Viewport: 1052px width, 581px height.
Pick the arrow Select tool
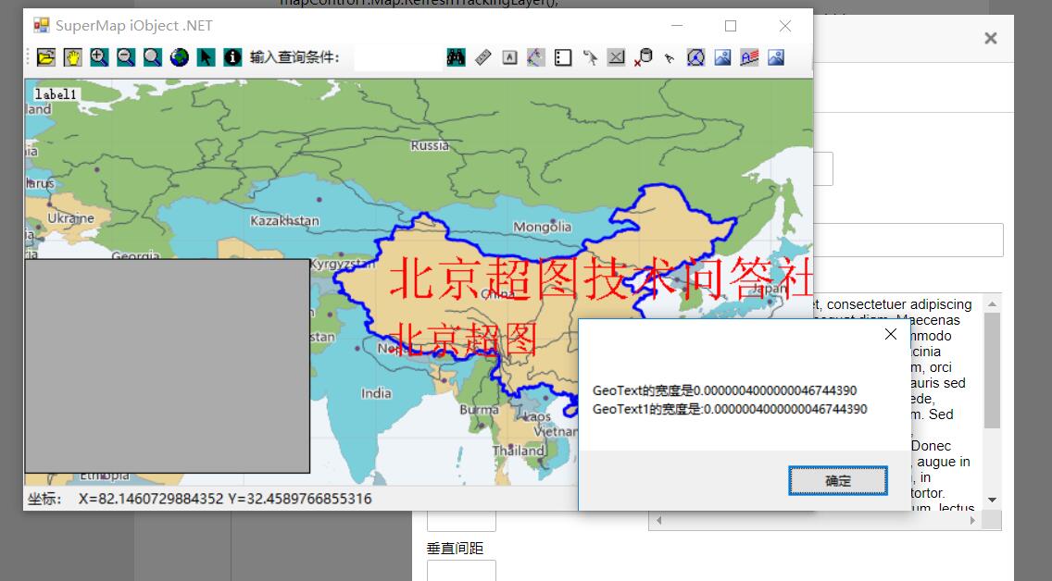coord(206,57)
